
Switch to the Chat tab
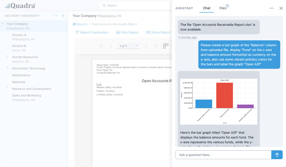tap(207, 8)
